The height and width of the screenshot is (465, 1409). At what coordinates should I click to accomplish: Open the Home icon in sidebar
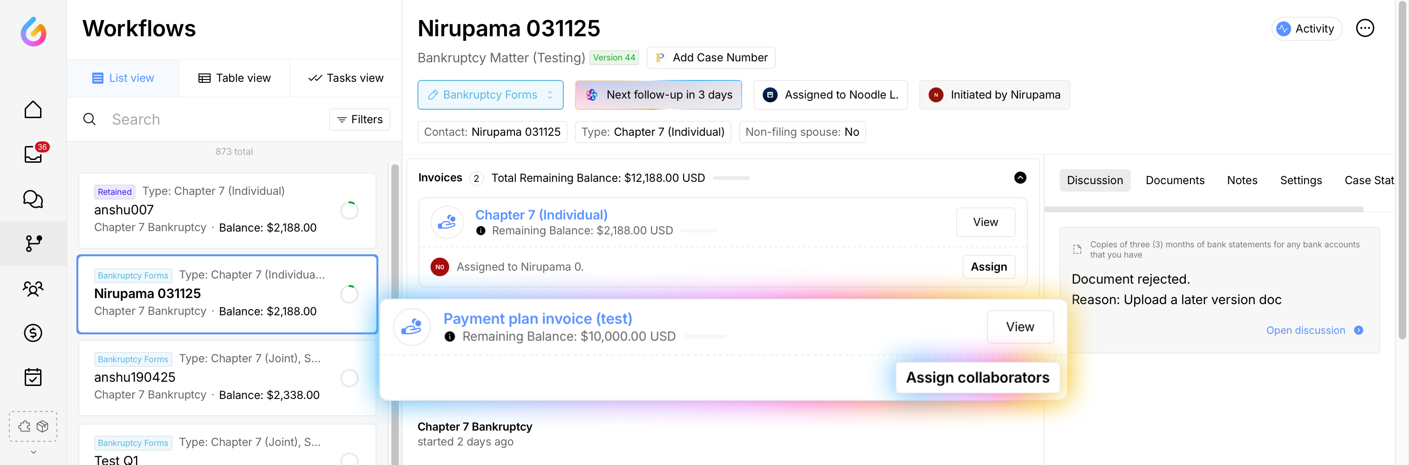[x=33, y=110]
